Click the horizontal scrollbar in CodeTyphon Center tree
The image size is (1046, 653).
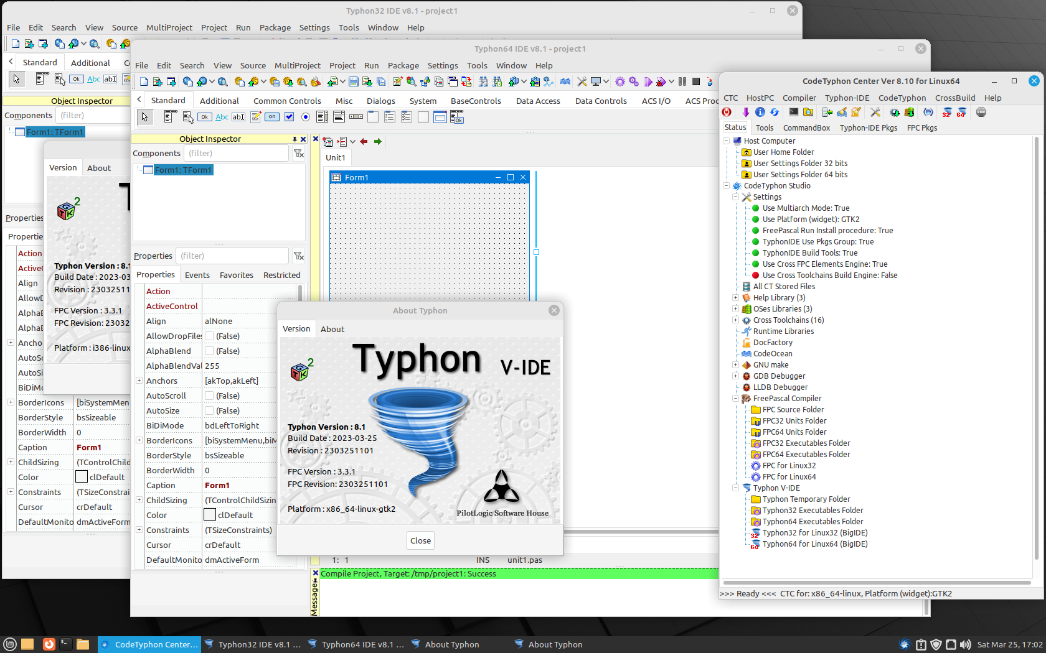point(877,583)
